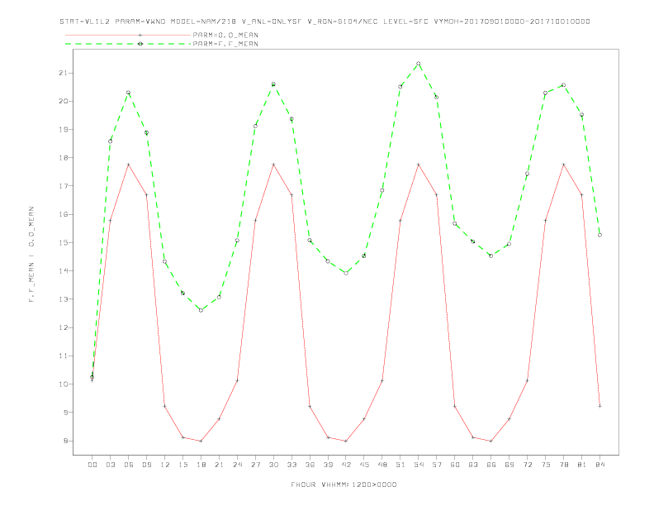Select the PARM=F.F_MEAN legend label
654x506 pixels.
tap(225, 44)
